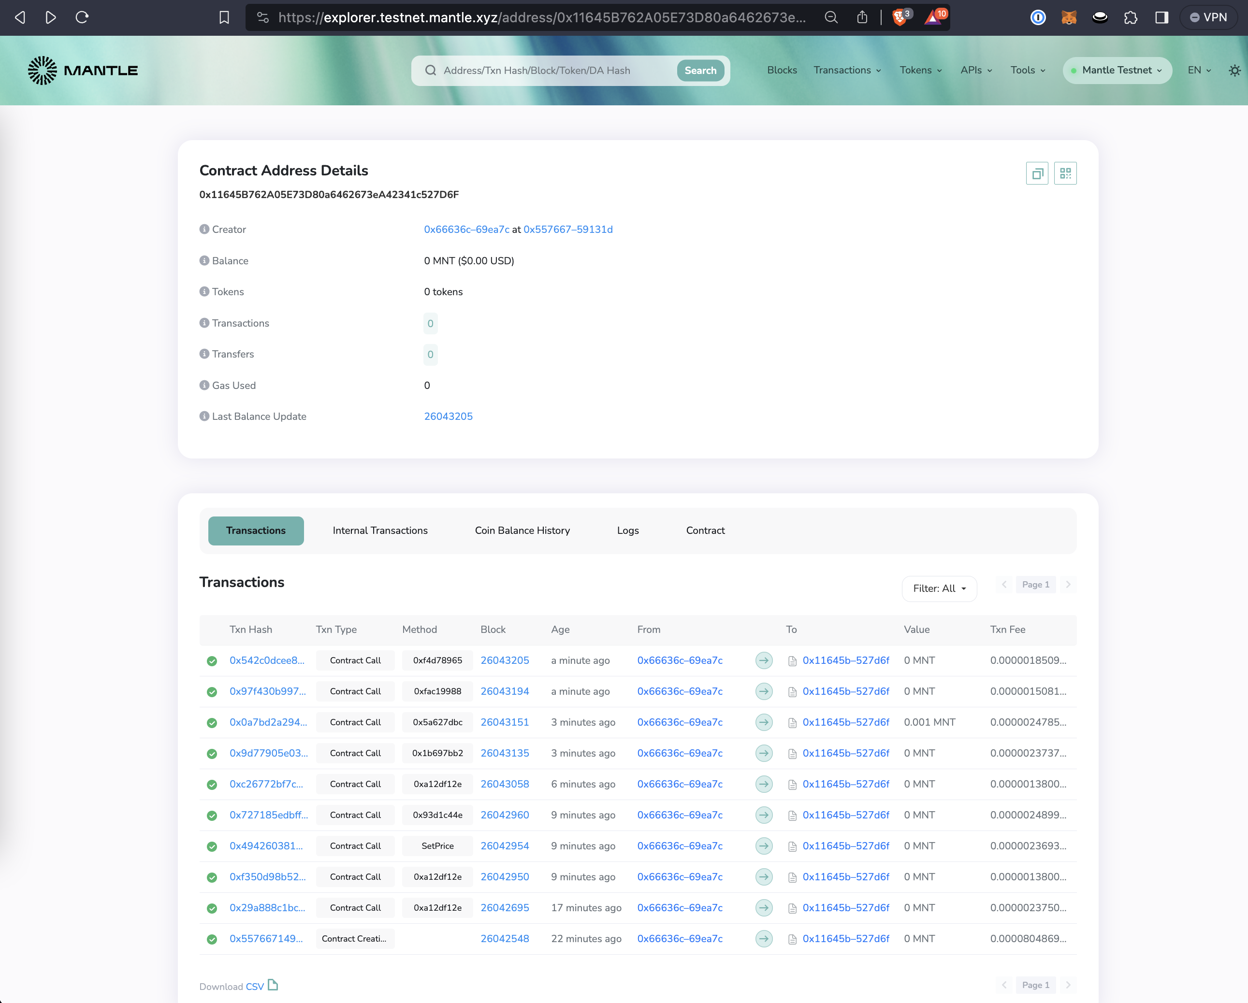Click the CSV download file icon

pos(273,985)
